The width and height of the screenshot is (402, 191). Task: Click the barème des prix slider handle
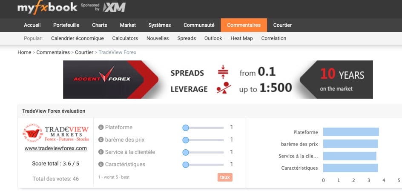[x=186, y=140]
